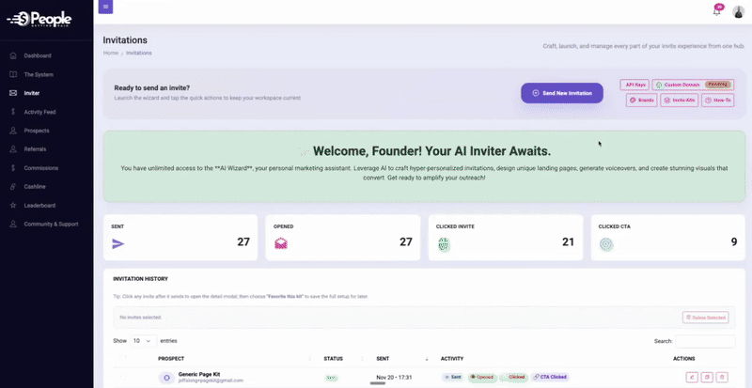Click the duplicate icon for Generic Page Kit
Screen dimensions: 752x388
click(708, 378)
